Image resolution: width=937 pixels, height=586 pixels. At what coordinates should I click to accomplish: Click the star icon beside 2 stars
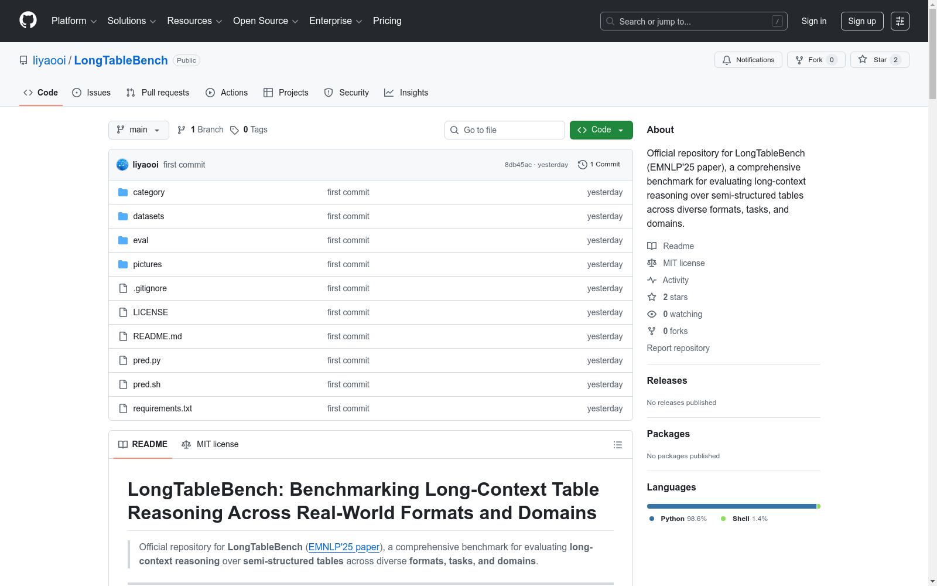click(x=652, y=297)
